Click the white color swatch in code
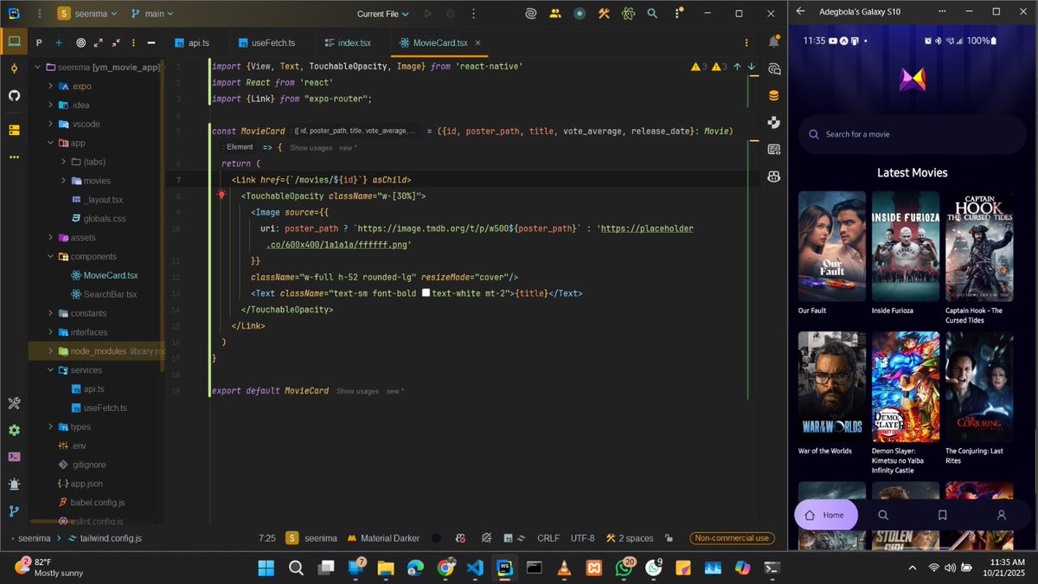Image resolution: width=1038 pixels, height=584 pixels. tap(426, 293)
